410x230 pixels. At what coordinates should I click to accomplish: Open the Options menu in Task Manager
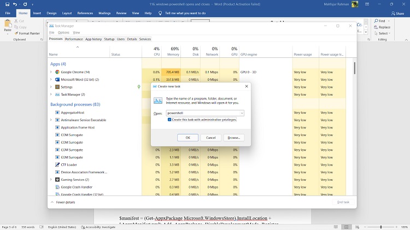63,32
